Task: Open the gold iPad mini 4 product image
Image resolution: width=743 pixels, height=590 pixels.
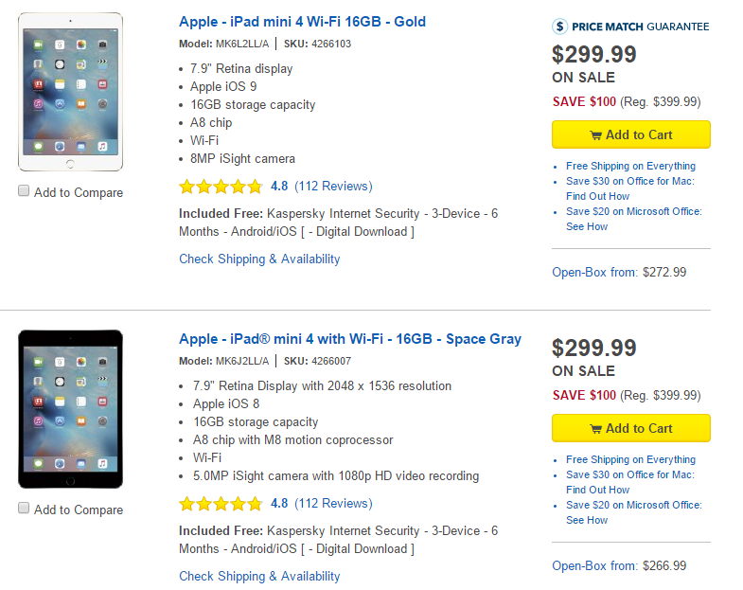Action: [70, 92]
